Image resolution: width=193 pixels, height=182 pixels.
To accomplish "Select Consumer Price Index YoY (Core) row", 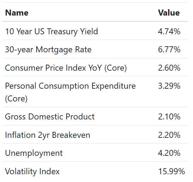I will click(95, 67).
